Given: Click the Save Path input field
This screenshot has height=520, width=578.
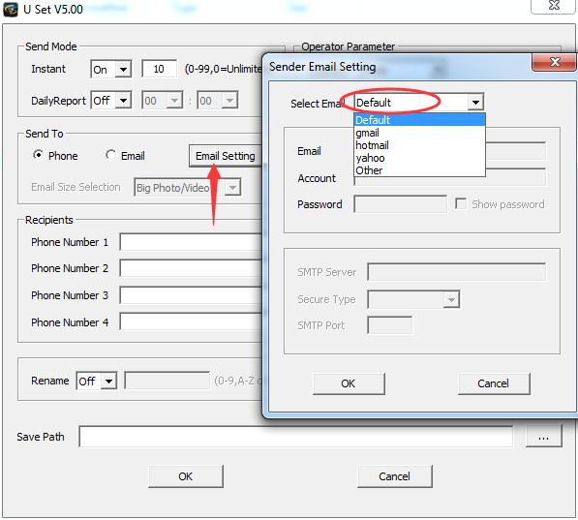Looking at the screenshot, I should click(x=295, y=437).
